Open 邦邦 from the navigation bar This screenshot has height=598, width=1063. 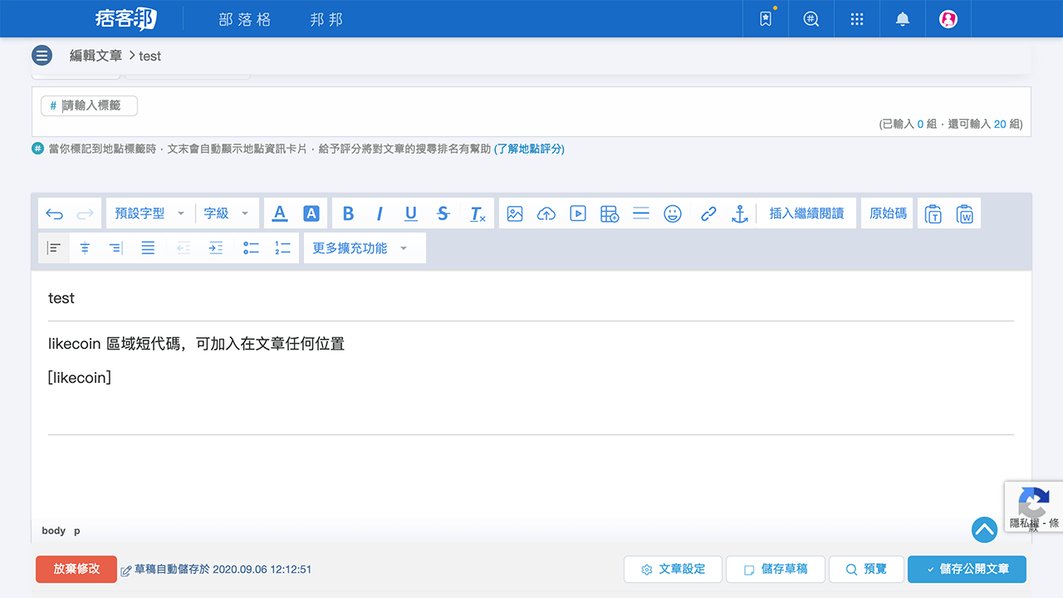(x=326, y=18)
